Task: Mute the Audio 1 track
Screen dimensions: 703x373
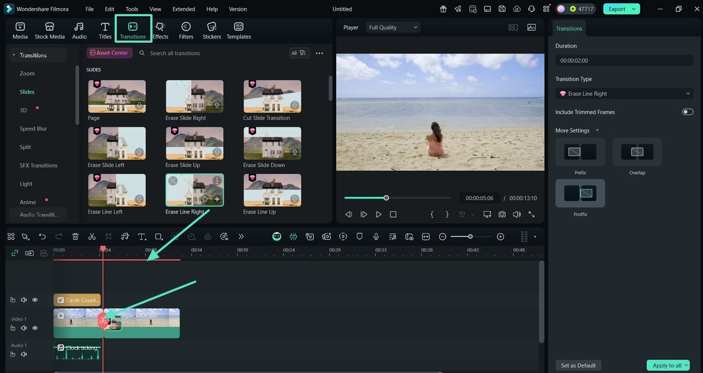Action: 24,354
